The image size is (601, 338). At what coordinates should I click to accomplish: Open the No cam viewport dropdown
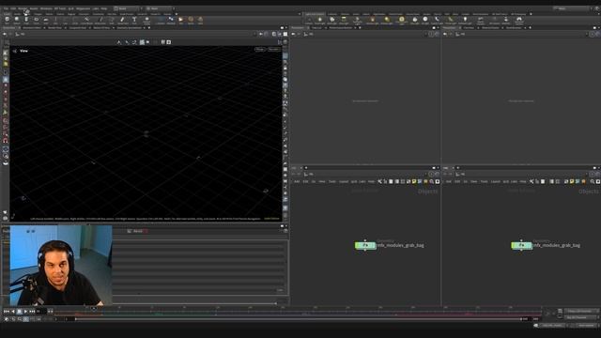pyautogui.click(x=273, y=49)
